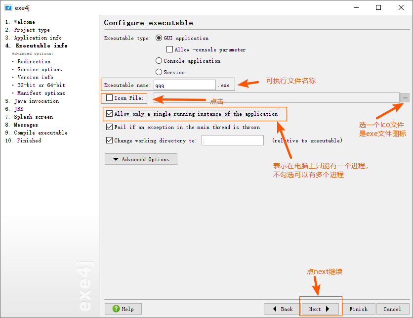Enable the Icon File checkbox
Screen dimensions: 413x318
click(x=109, y=98)
